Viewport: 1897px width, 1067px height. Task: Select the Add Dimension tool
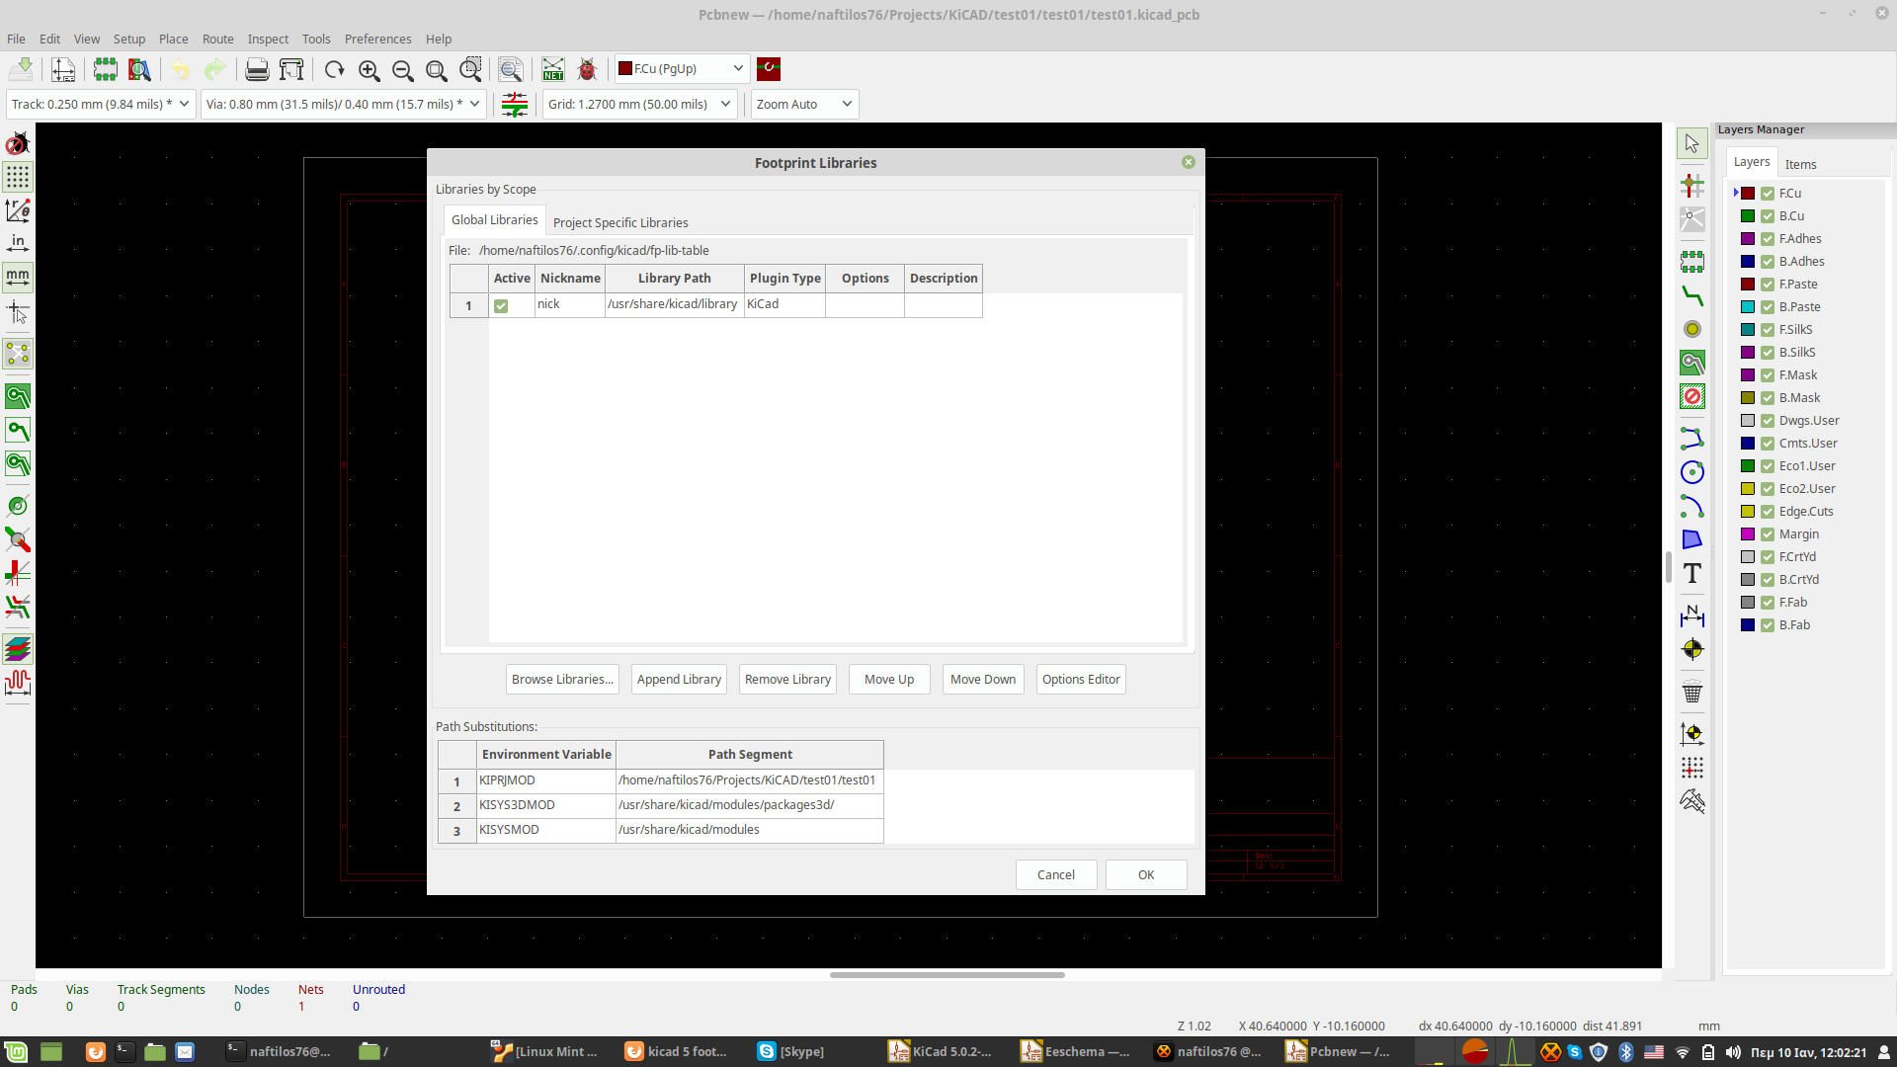1691,616
